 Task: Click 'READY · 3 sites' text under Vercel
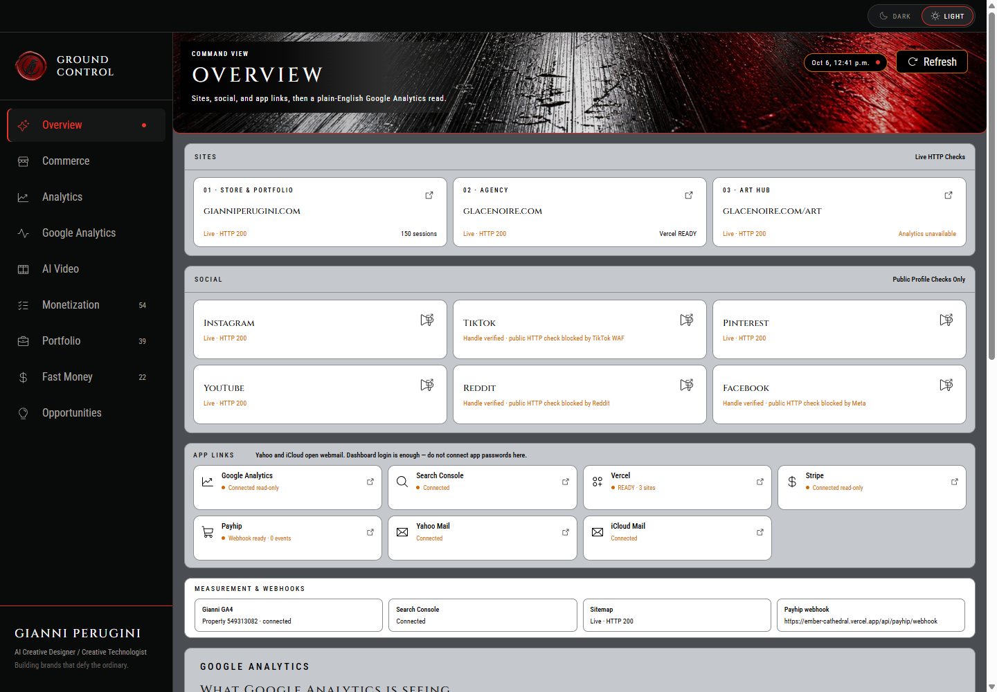pos(636,488)
